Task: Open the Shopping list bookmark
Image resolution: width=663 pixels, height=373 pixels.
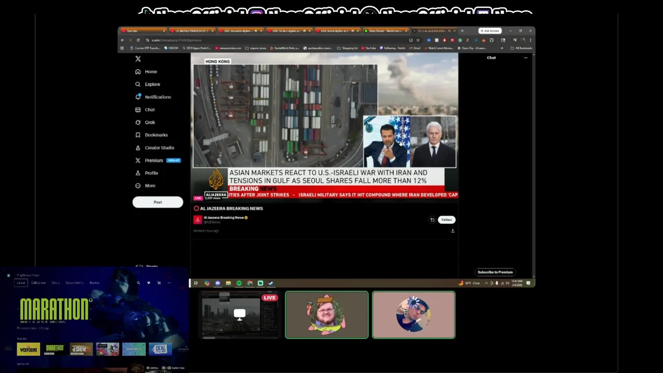Action: click(x=348, y=48)
